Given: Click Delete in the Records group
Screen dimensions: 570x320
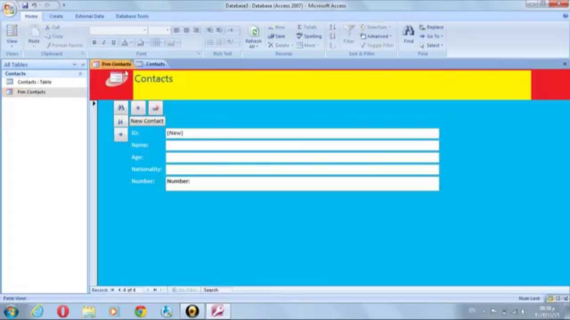Looking at the screenshot, I should pyautogui.click(x=280, y=45).
